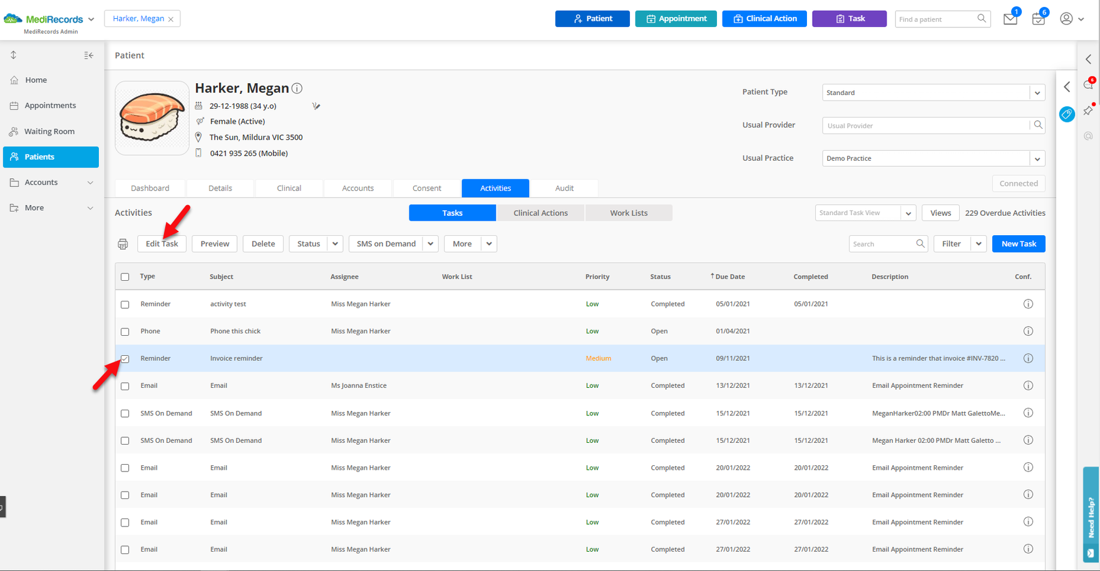The width and height of the screenshot is (1100, 571).
Task: Click the Edit Task button
Action: [x=162, y=244]
